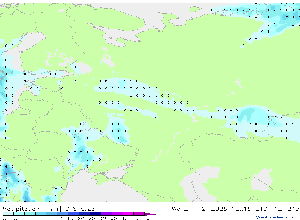Click the '15' legend scale label
This screenshot has height=220, width=300.
(x=70, y=218)
